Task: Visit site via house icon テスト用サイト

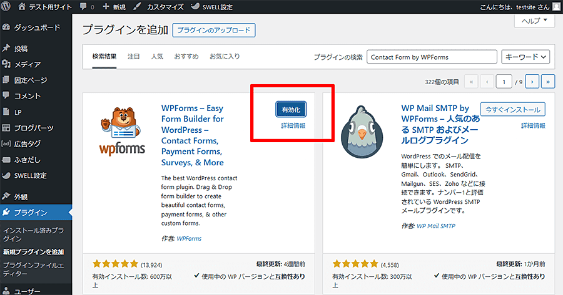Action: (x=22, y=6)
